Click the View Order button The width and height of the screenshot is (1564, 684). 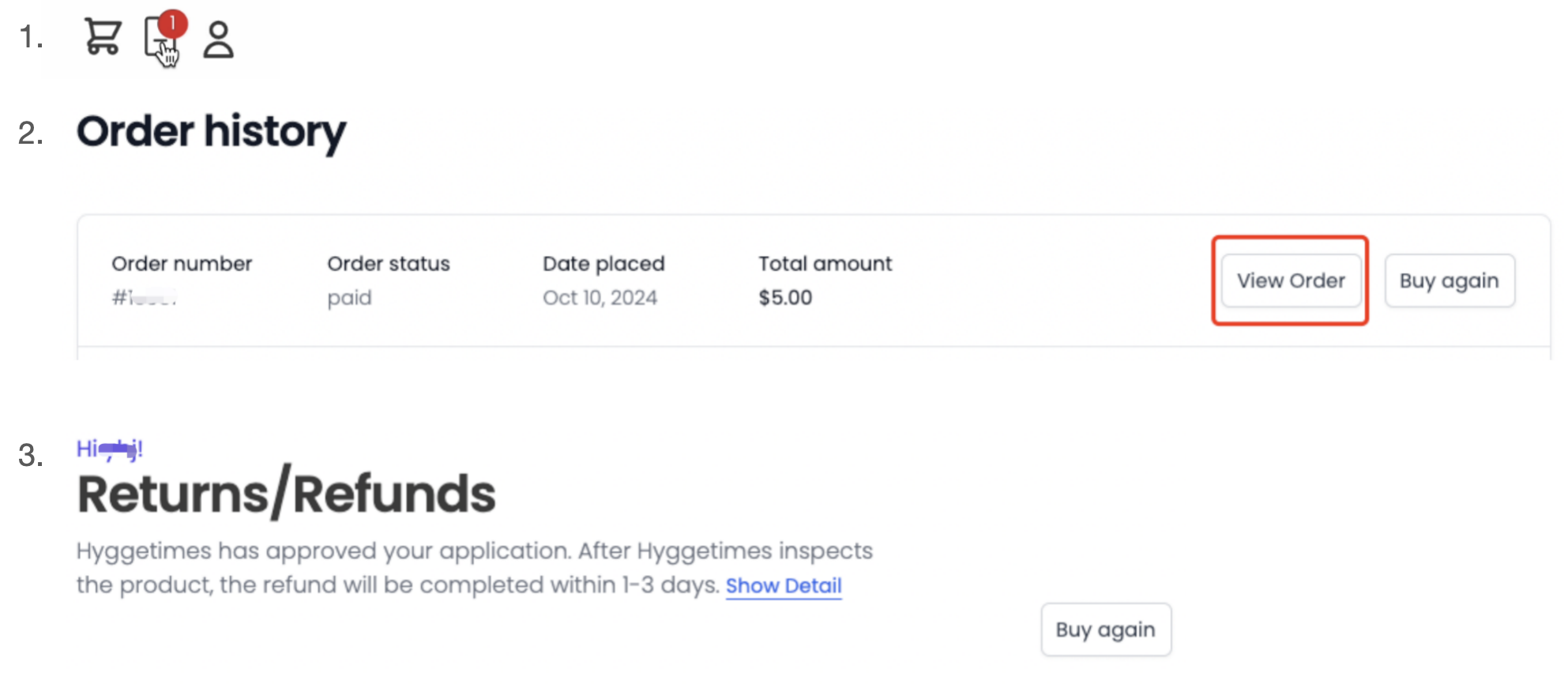coord(1291,280)
